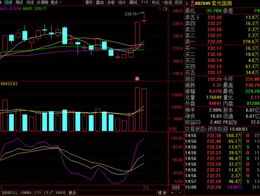Switch to the 日线 daily chart
Viewport: 260px width, 196px height.
[8, 2]
